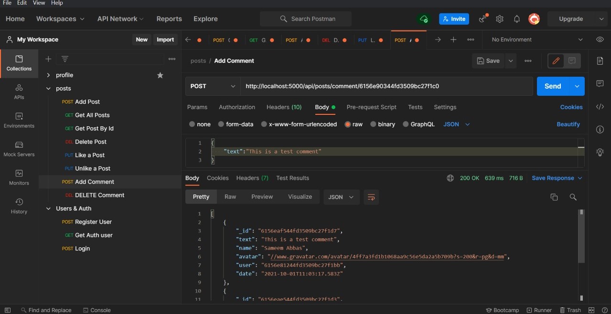Image resolution: width=611 pixels, height=314 pixels.
Task: Expand the API Network menu
Action: click(x=120, y=19)
